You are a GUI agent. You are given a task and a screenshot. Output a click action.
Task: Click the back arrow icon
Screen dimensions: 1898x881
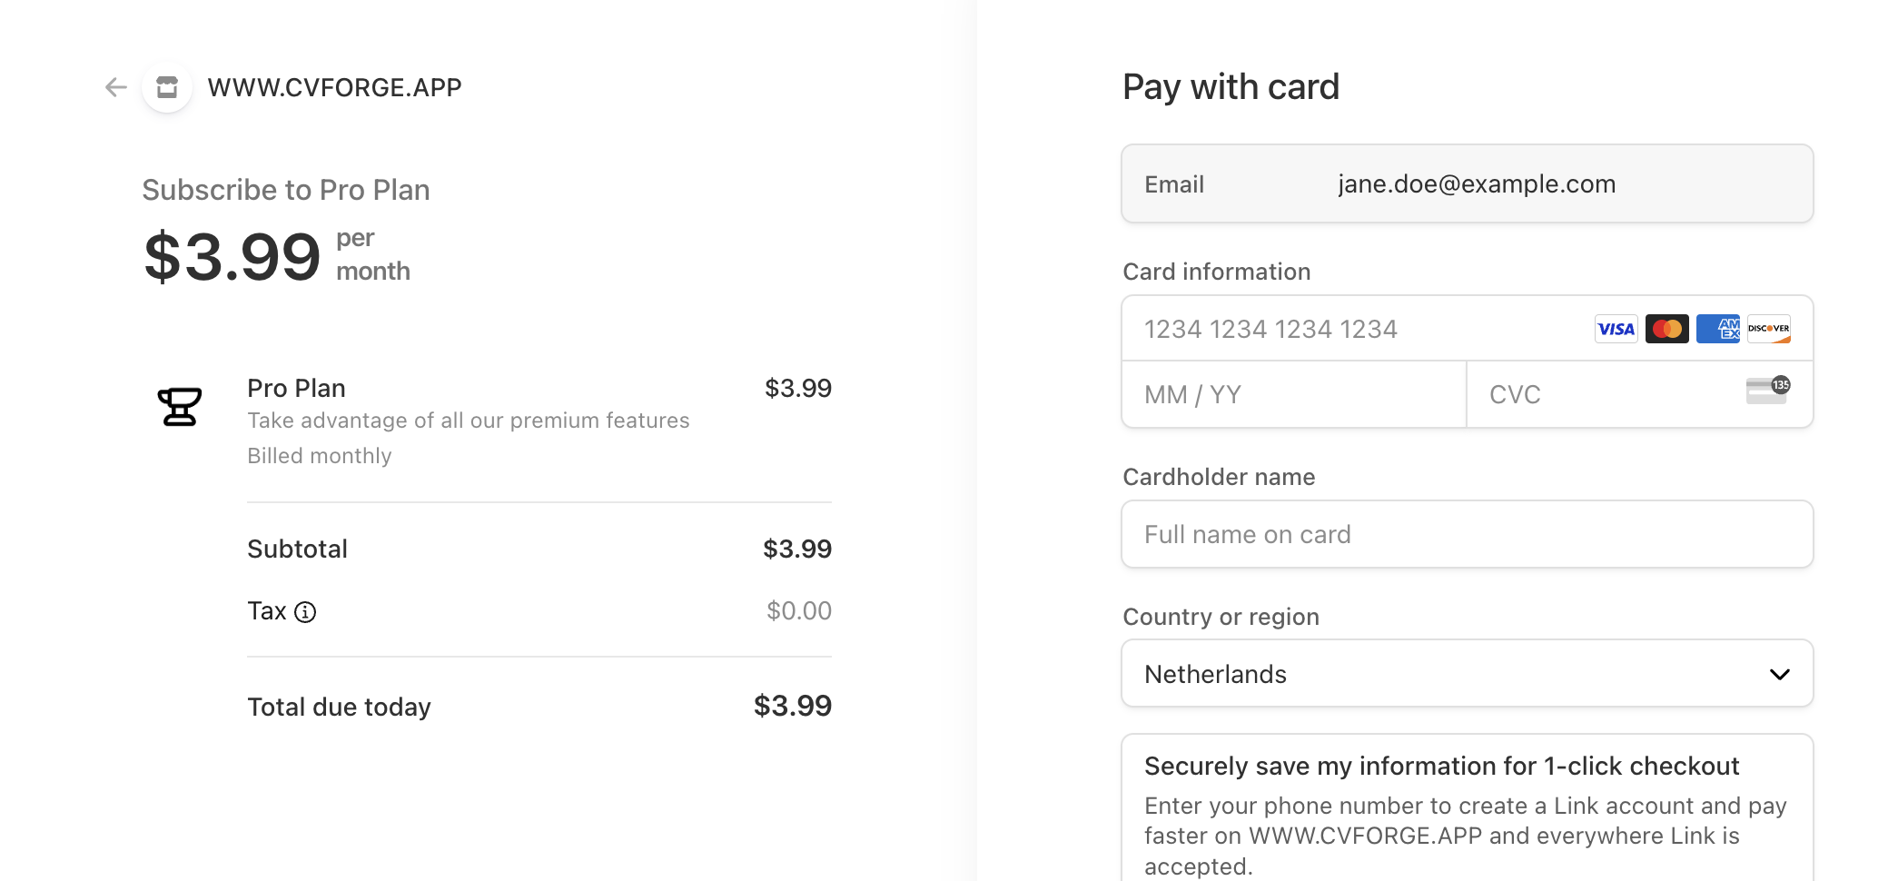115,87
